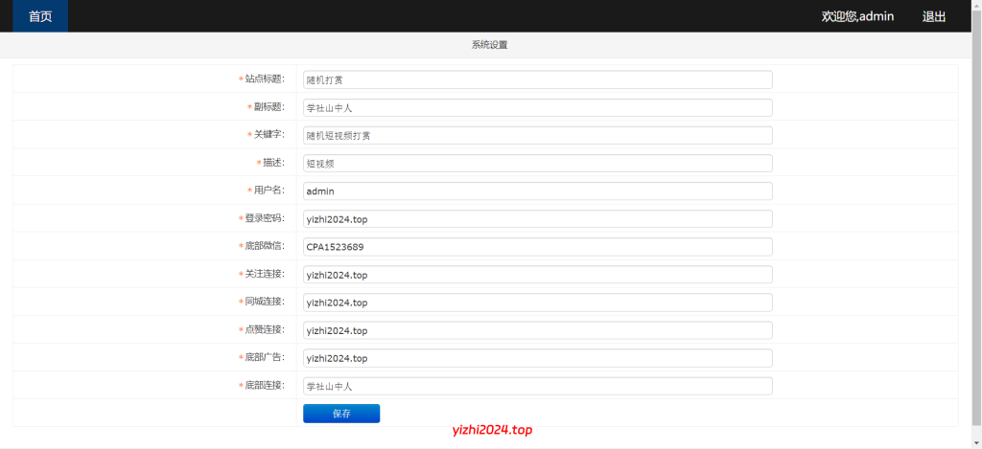Click the 描述 text field

[537, 164]
